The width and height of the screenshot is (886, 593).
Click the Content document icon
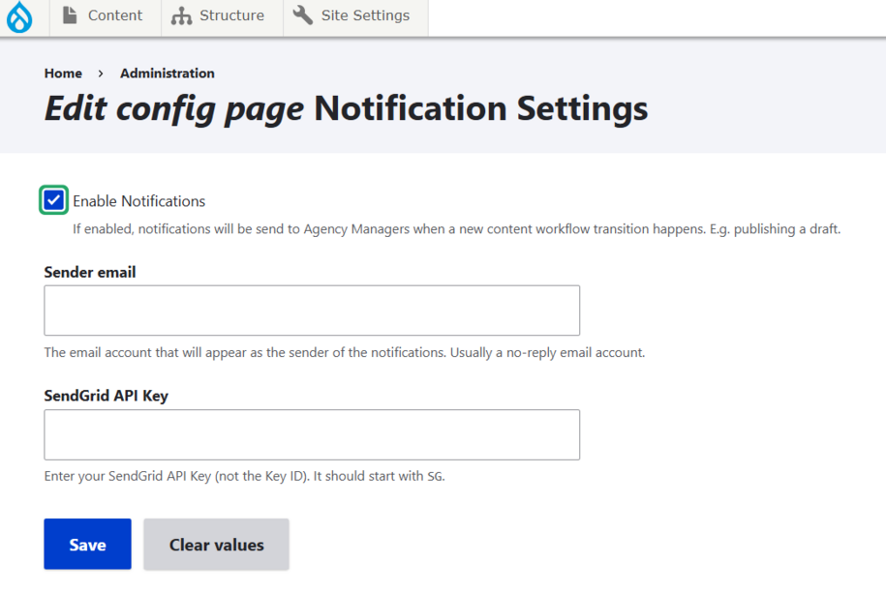point(70,15)
